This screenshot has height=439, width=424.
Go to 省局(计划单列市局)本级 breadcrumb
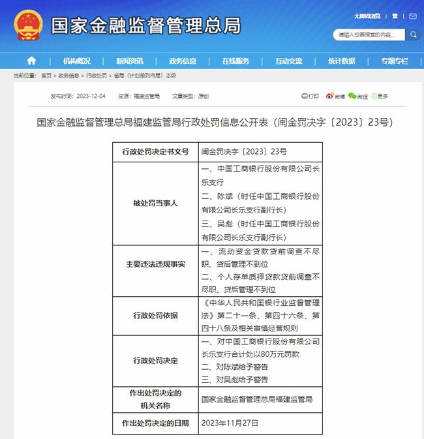[145, 76]
